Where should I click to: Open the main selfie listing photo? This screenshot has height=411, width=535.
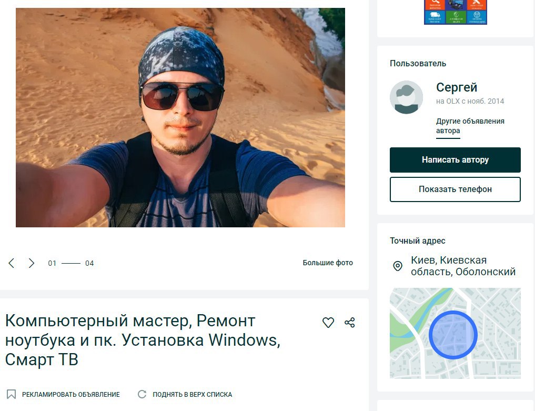coord(180,117)
